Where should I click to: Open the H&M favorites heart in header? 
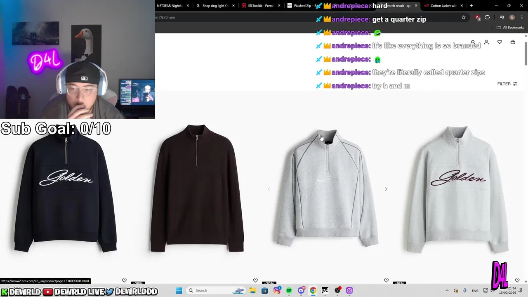pyautogui.click(x=500, y=42)
